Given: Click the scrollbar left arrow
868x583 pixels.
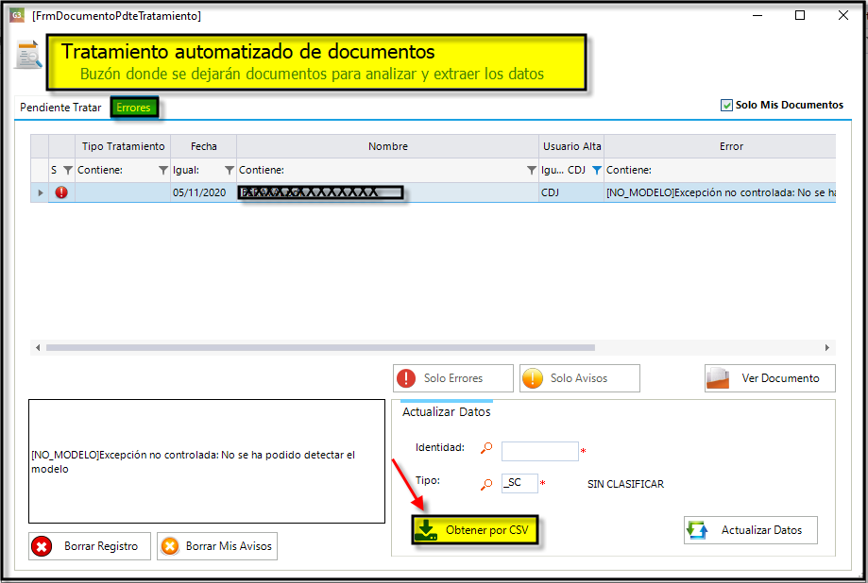Looking at the screenshot, I should click(38, 348).
